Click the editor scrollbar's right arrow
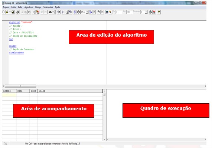Screen dimensions: 212x148 coord(205,86)
